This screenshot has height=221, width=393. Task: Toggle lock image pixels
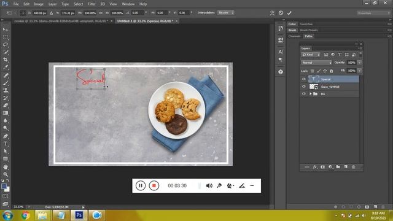point(319,71)
